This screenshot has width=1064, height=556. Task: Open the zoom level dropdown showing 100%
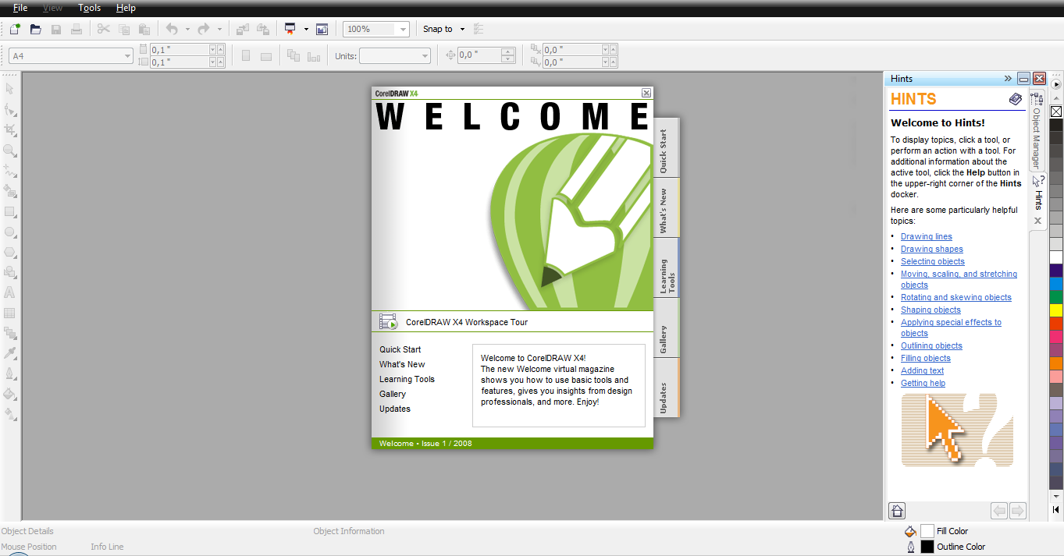[404, 29]
